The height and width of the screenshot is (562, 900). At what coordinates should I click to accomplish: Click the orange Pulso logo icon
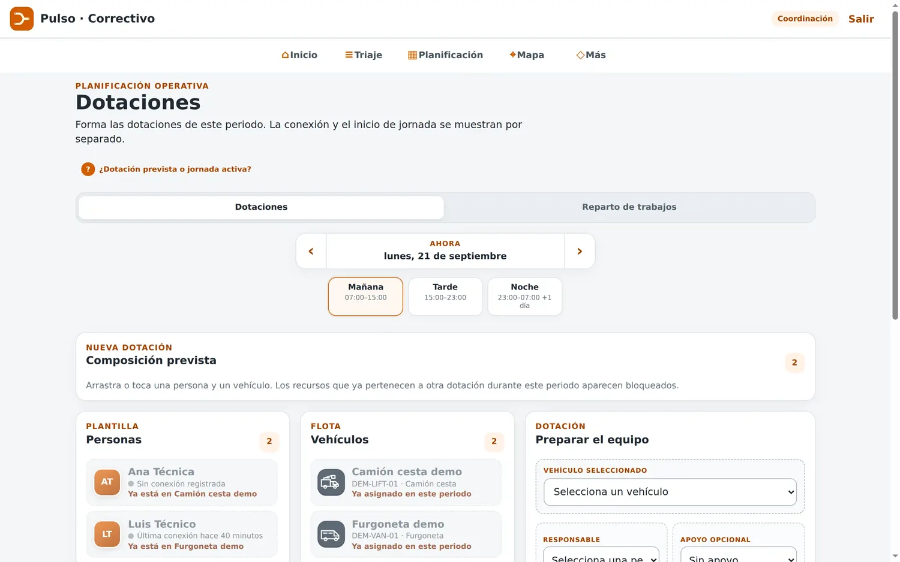point(22,19)
